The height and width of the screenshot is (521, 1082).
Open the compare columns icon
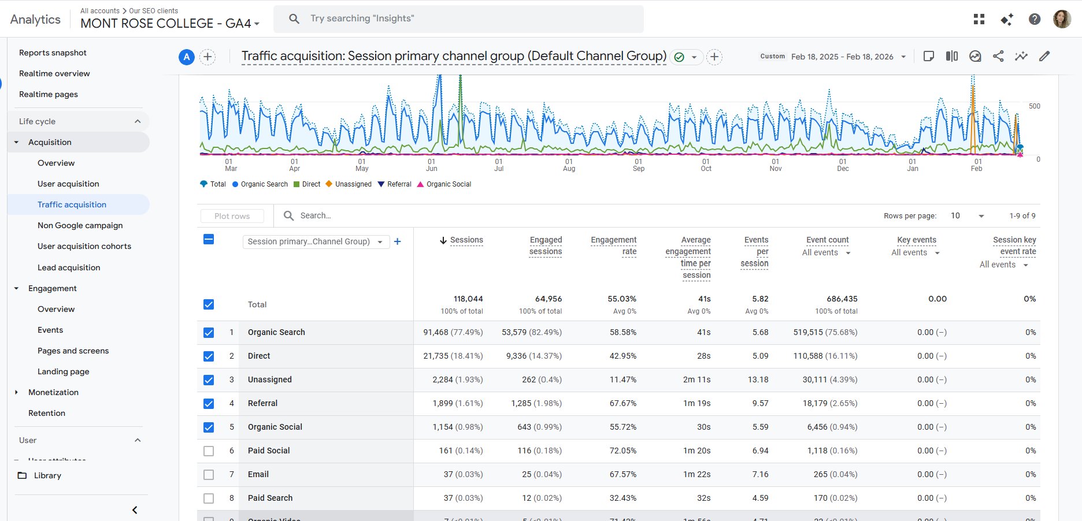[x=951, y=56]
